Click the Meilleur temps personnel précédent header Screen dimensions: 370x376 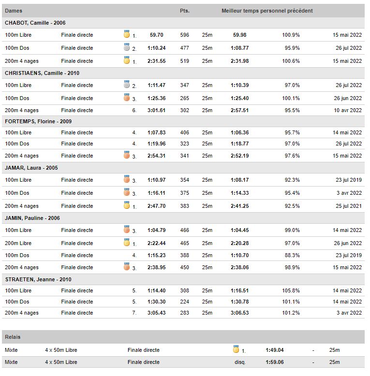267,11
